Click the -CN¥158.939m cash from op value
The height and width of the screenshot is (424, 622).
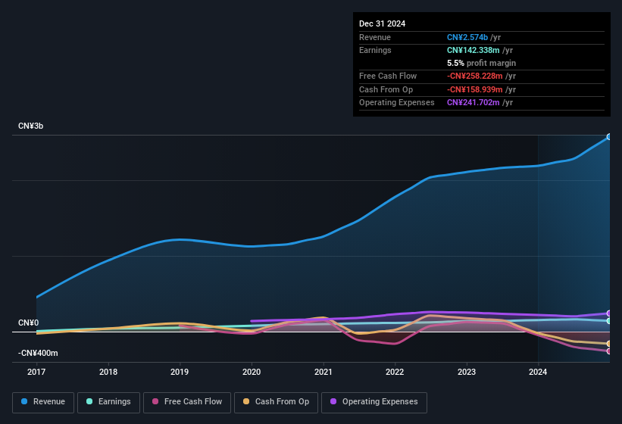tap(475, 89)
